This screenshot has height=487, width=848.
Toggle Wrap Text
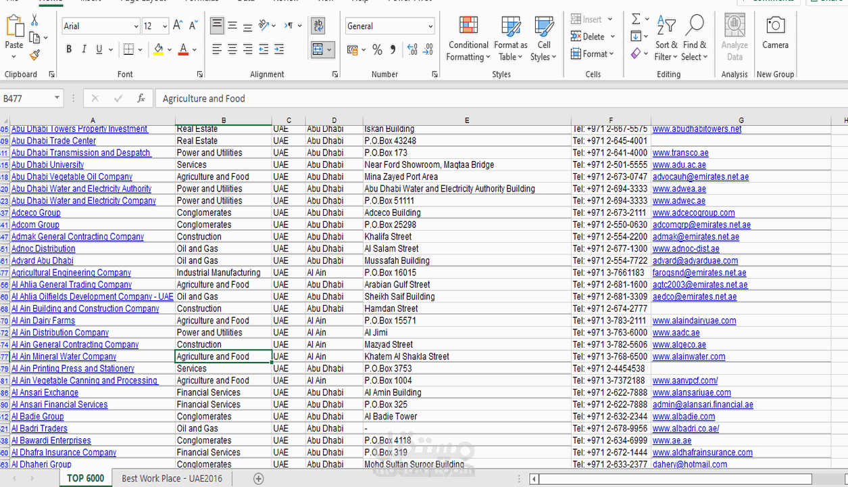(318, 26)
